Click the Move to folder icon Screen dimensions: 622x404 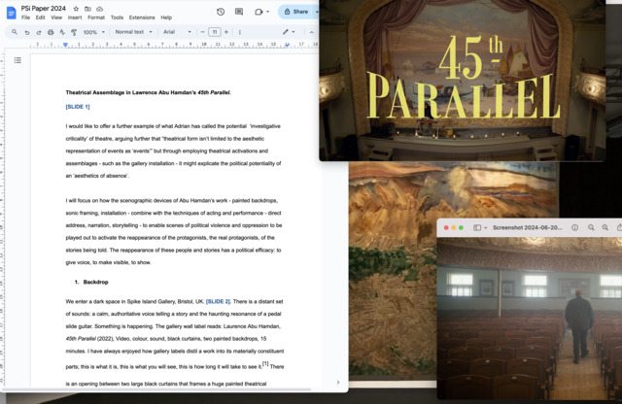[x=87, y=9]
